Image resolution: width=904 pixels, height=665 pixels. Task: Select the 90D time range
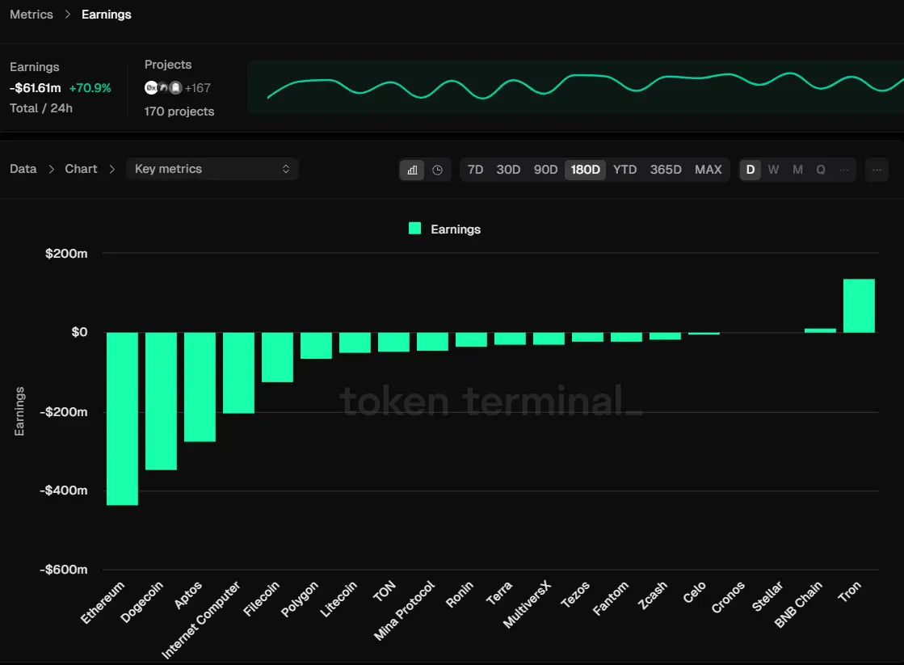(545, 170)
